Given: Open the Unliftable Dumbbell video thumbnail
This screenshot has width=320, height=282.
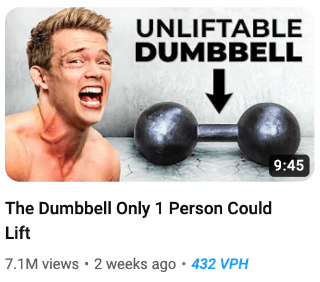Looking at the screenshot, I should click(159, 94).
